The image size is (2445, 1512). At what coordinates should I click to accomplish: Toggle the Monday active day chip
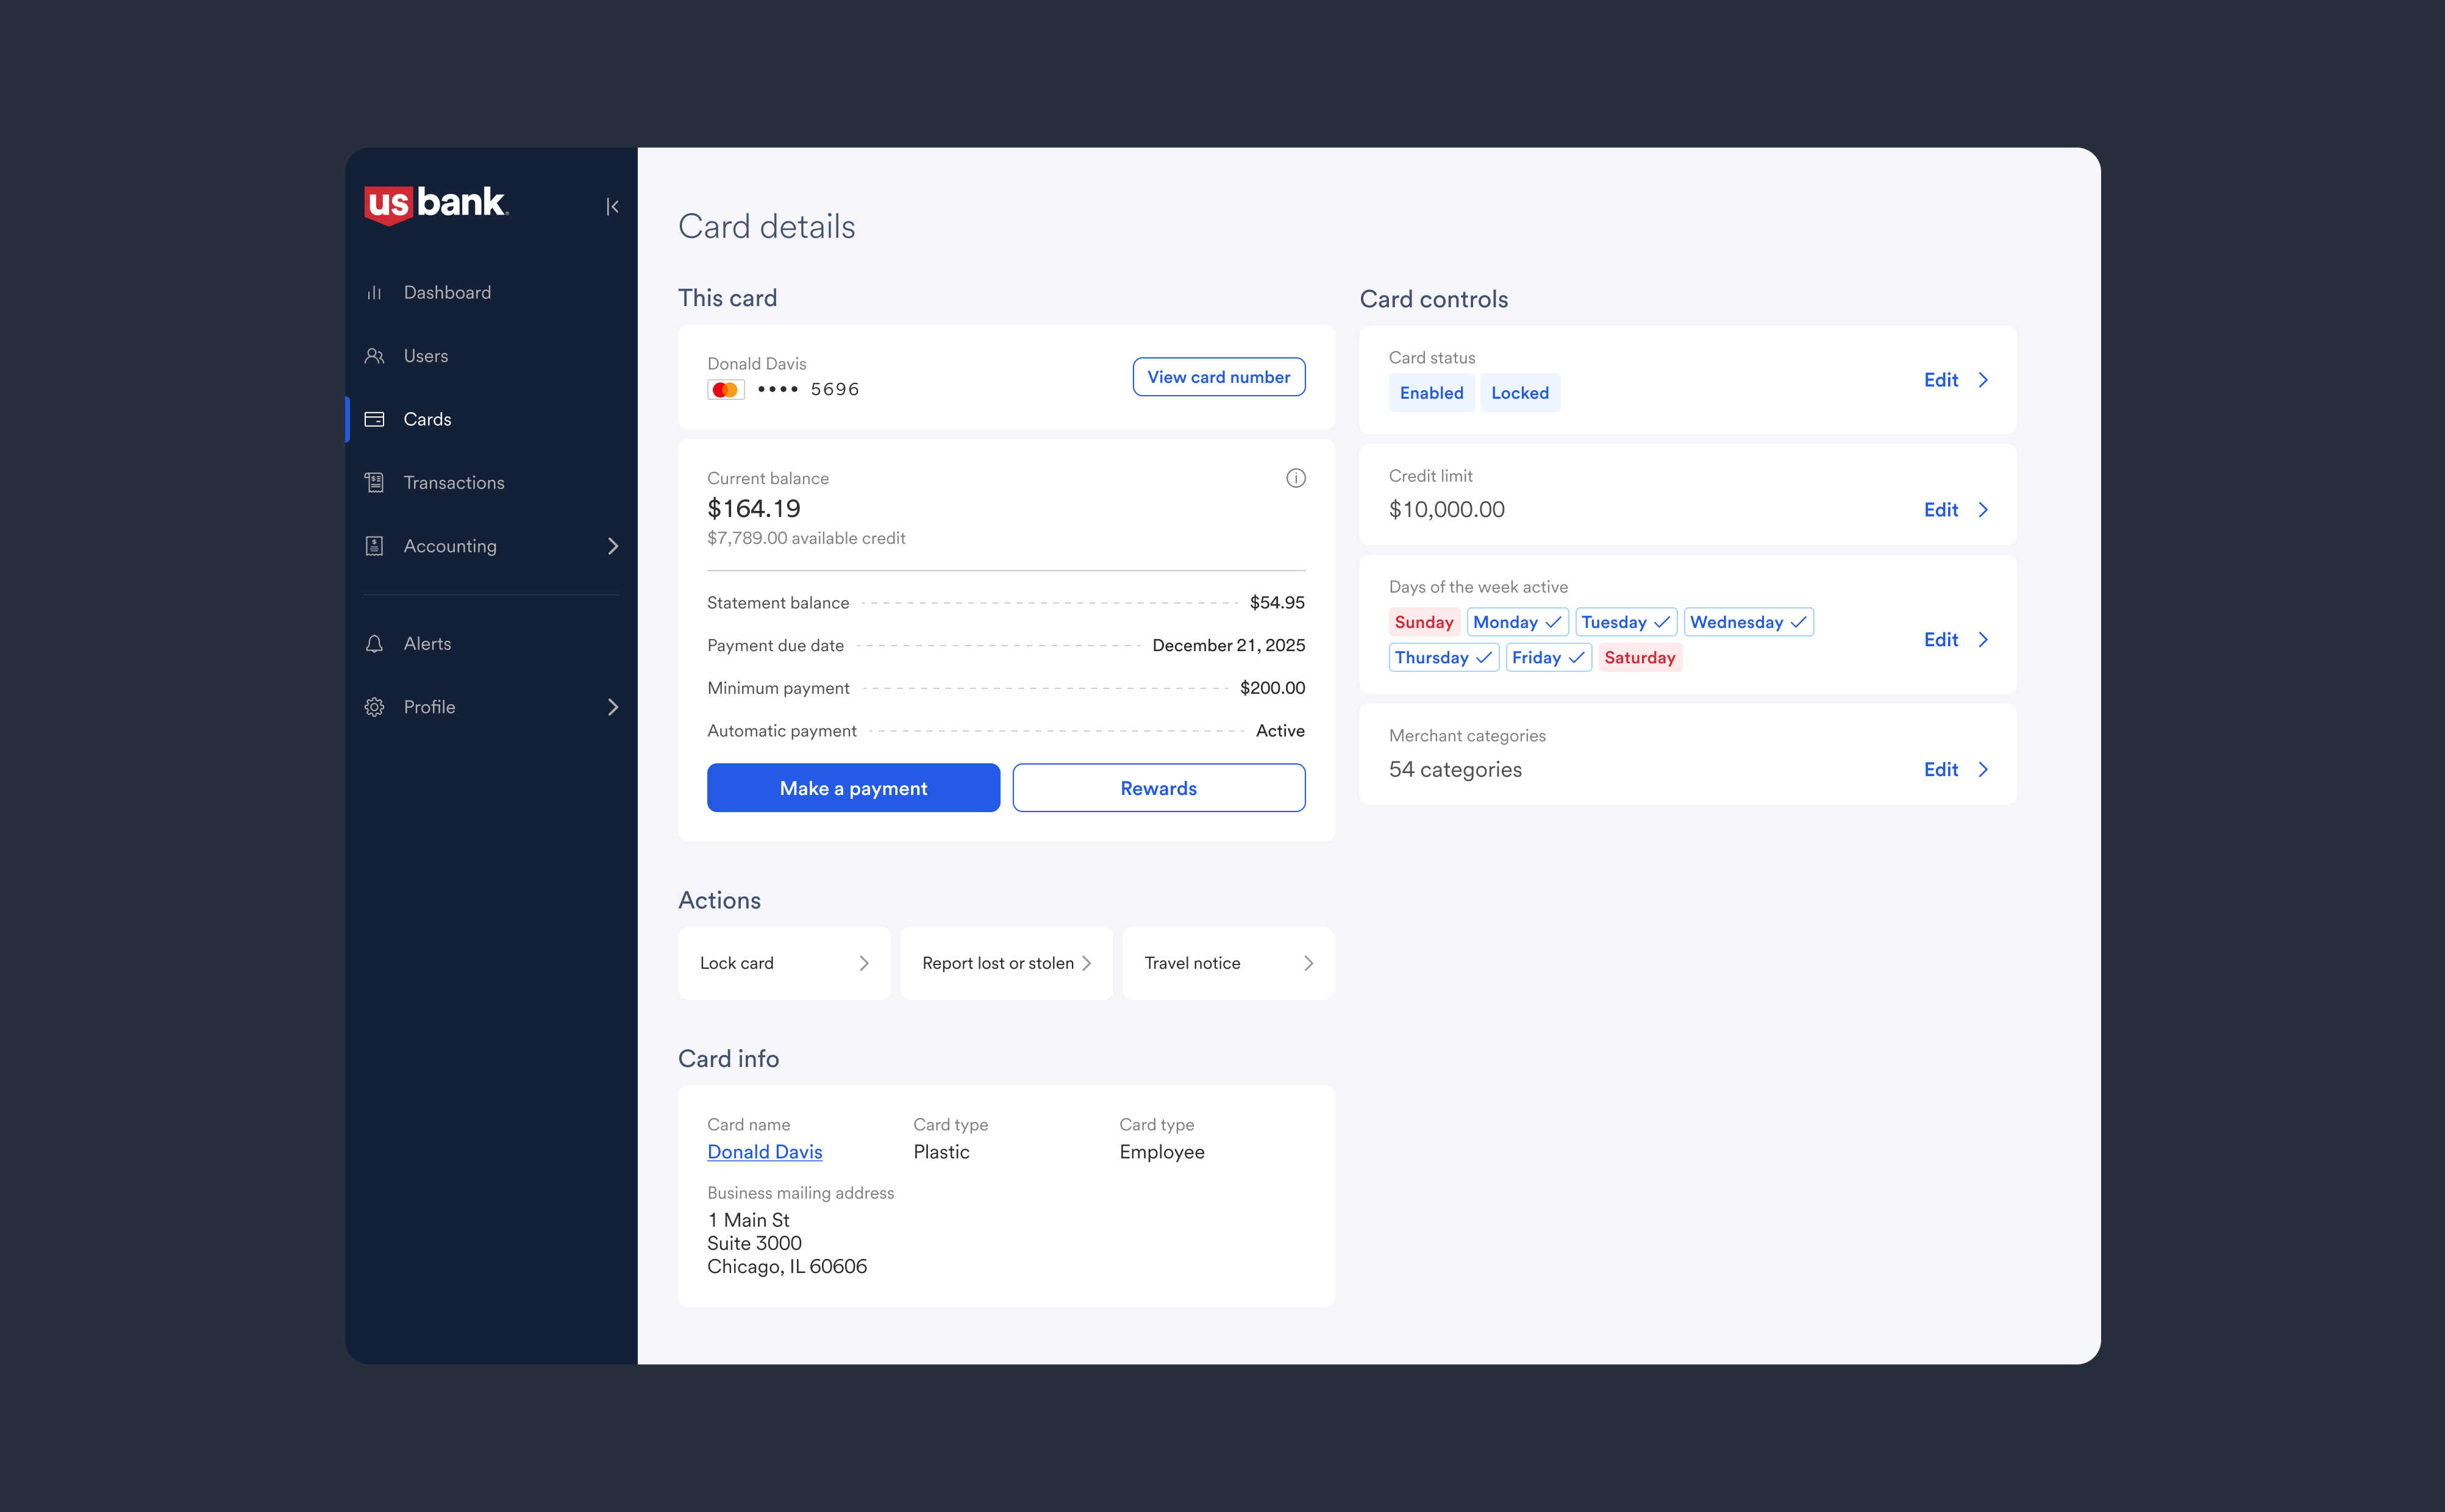tap(1516, 622)
